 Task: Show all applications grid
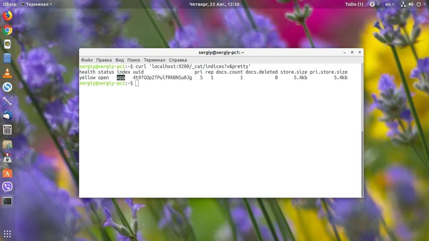pyautogui.click(x=8, y=234)
